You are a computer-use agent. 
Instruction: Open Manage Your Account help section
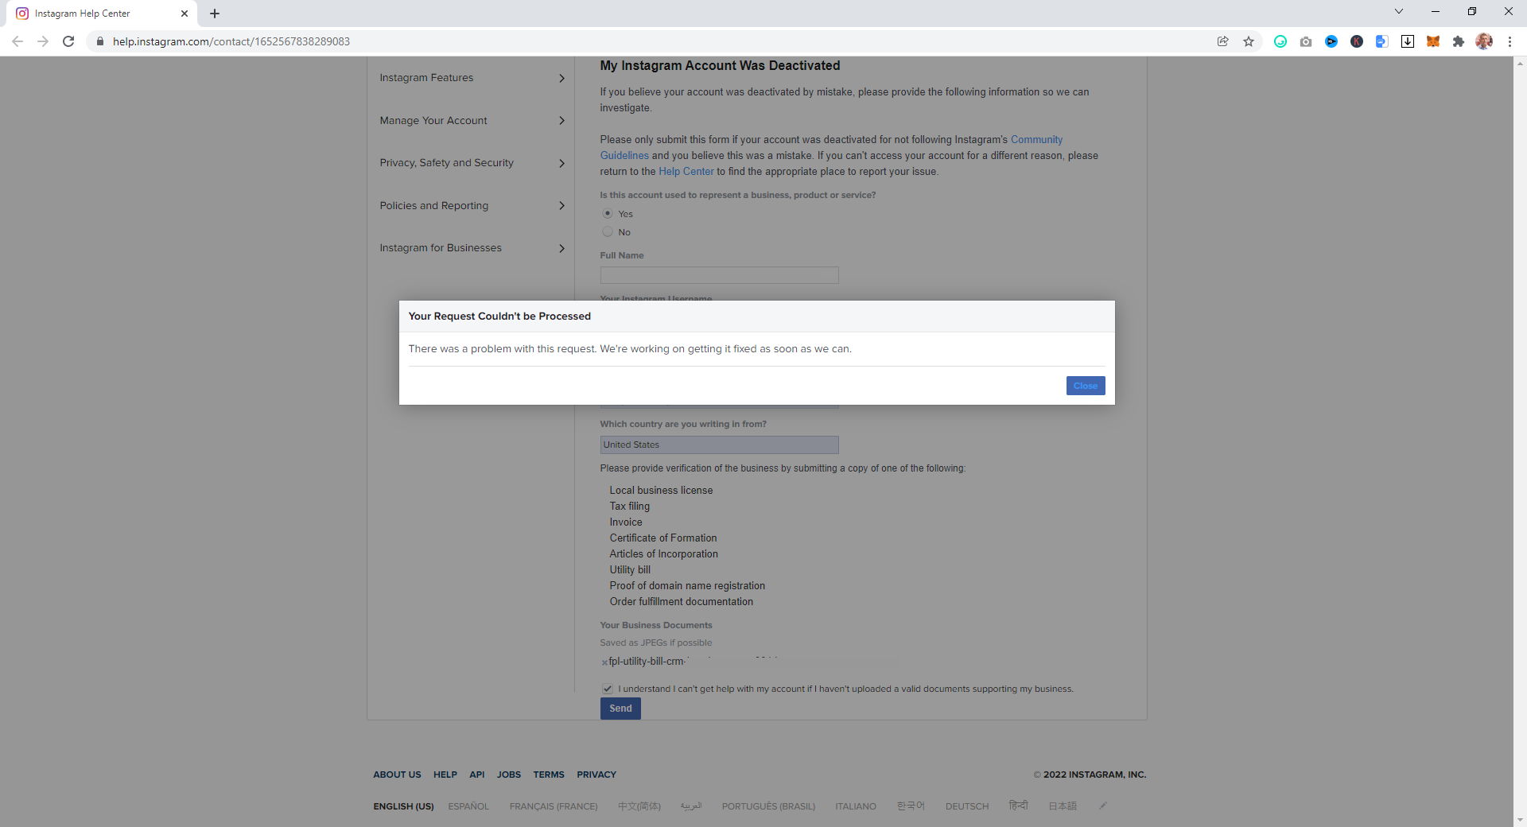click(x=433, y=121)
